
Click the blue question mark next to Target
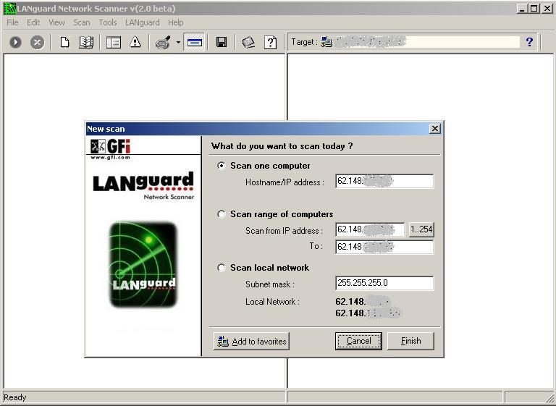click(529, 42)
